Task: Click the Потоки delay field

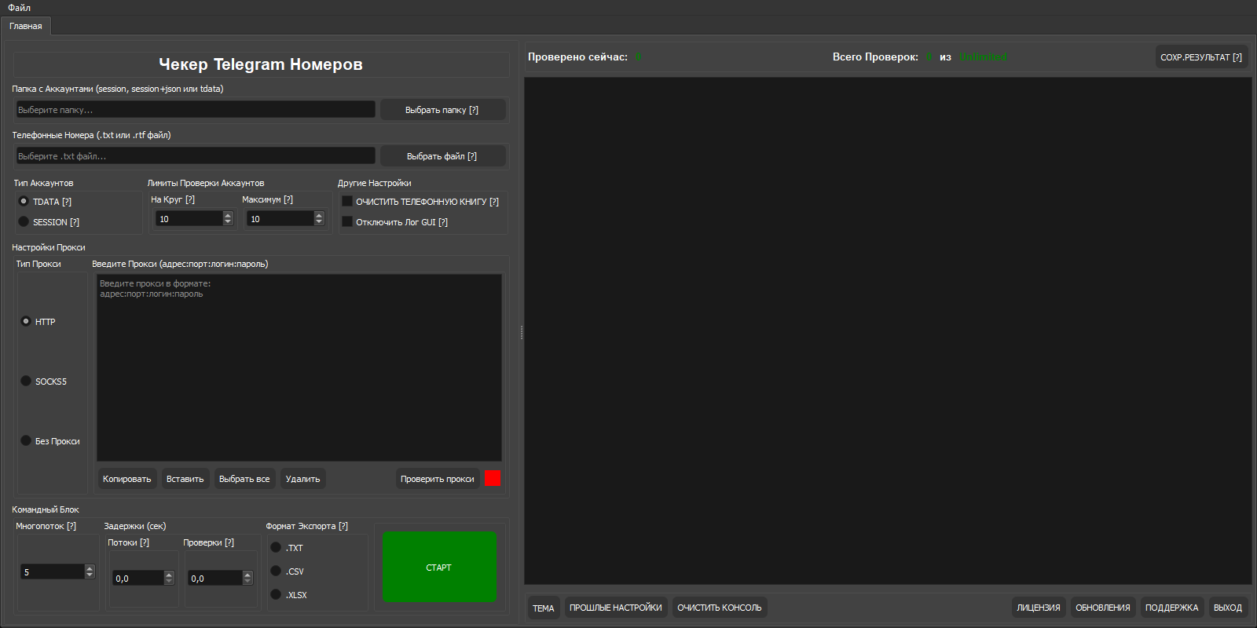Action: 138,579
